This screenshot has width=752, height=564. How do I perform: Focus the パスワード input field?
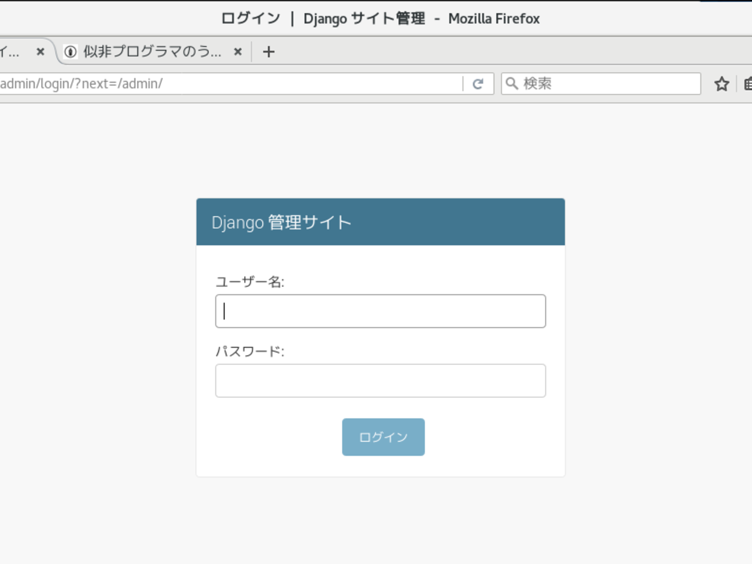[x=381, y=381]
